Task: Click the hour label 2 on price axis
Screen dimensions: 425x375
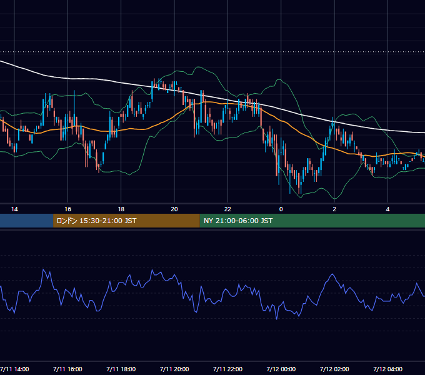Action: 334,209
